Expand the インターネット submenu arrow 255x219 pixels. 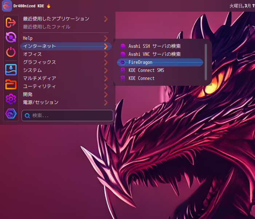tap(106, 46)
